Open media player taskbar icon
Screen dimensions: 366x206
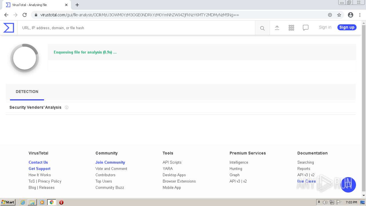[42, 202]
